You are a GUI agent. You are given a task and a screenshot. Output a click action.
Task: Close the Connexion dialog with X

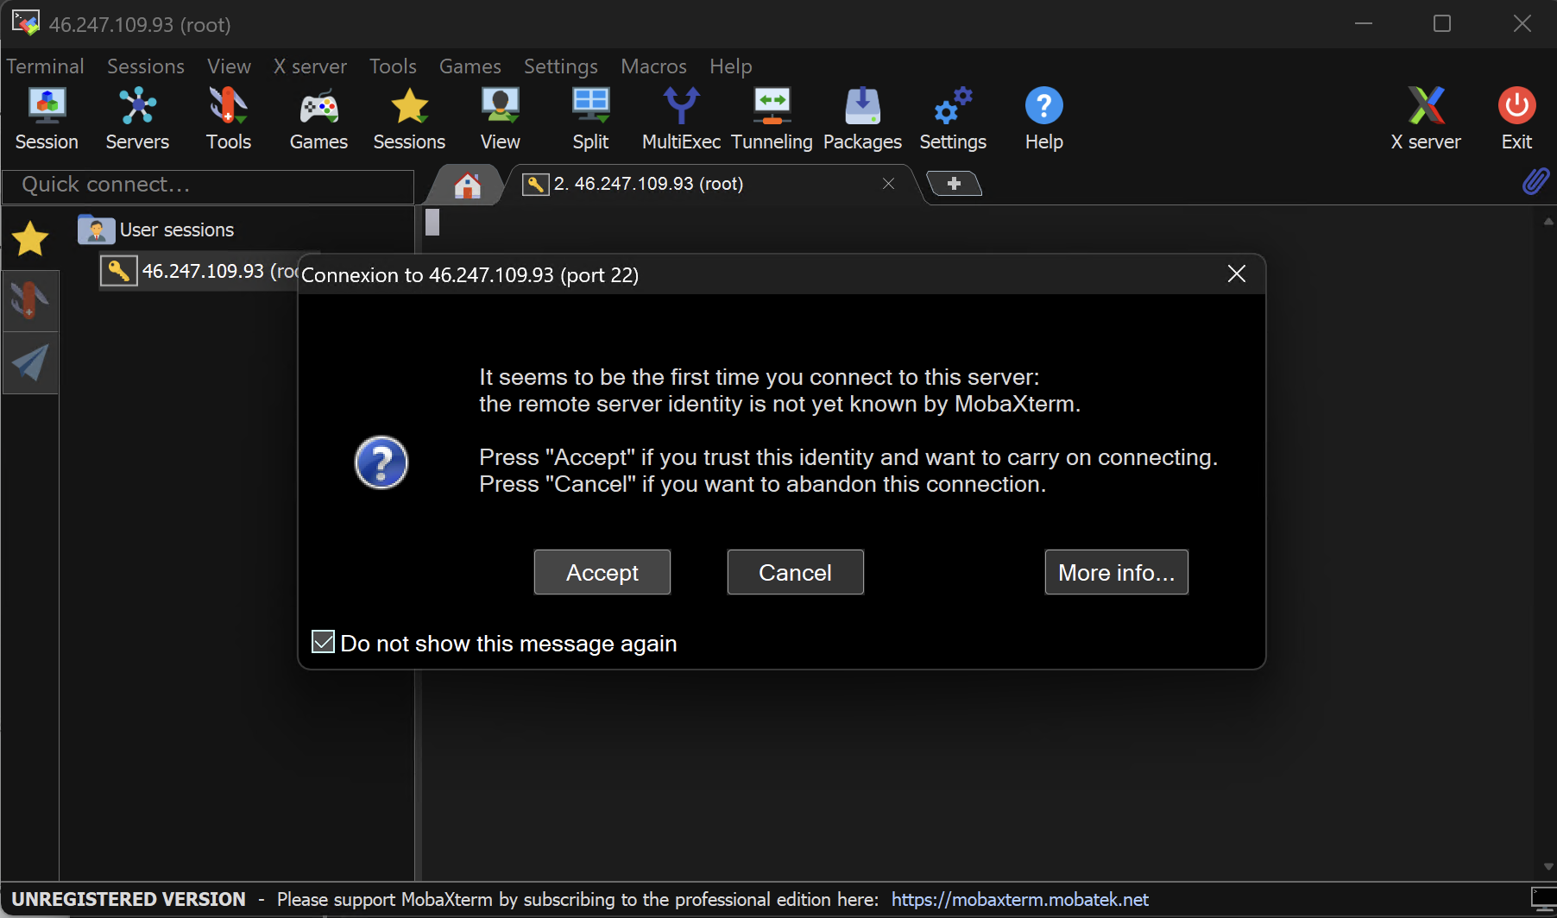point(1236,274)
